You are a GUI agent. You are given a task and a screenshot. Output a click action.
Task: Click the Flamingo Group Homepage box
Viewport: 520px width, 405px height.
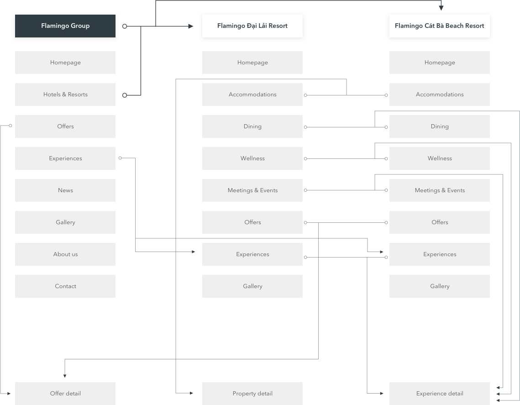[x=65, y=63]
